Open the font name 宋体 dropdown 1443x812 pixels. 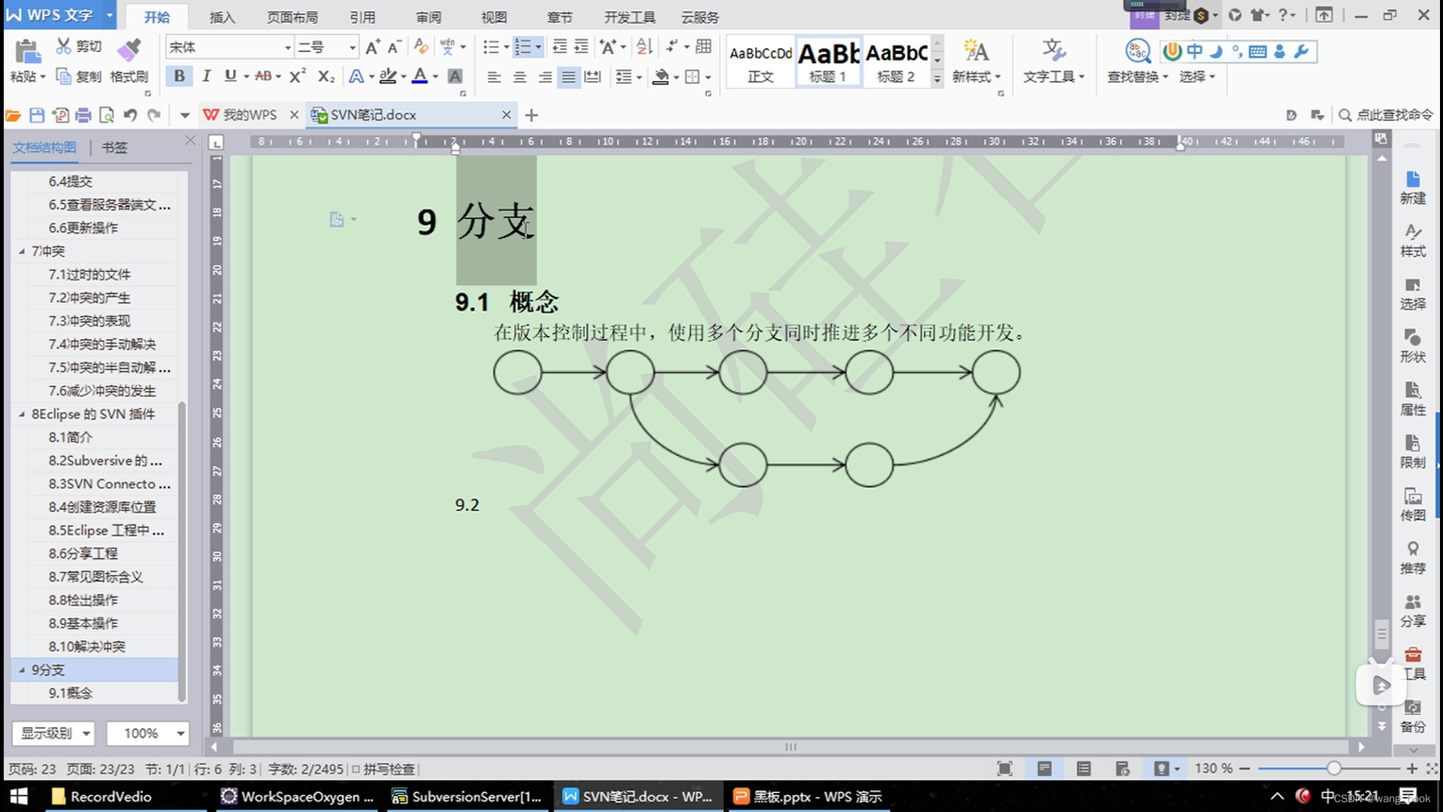287,47
